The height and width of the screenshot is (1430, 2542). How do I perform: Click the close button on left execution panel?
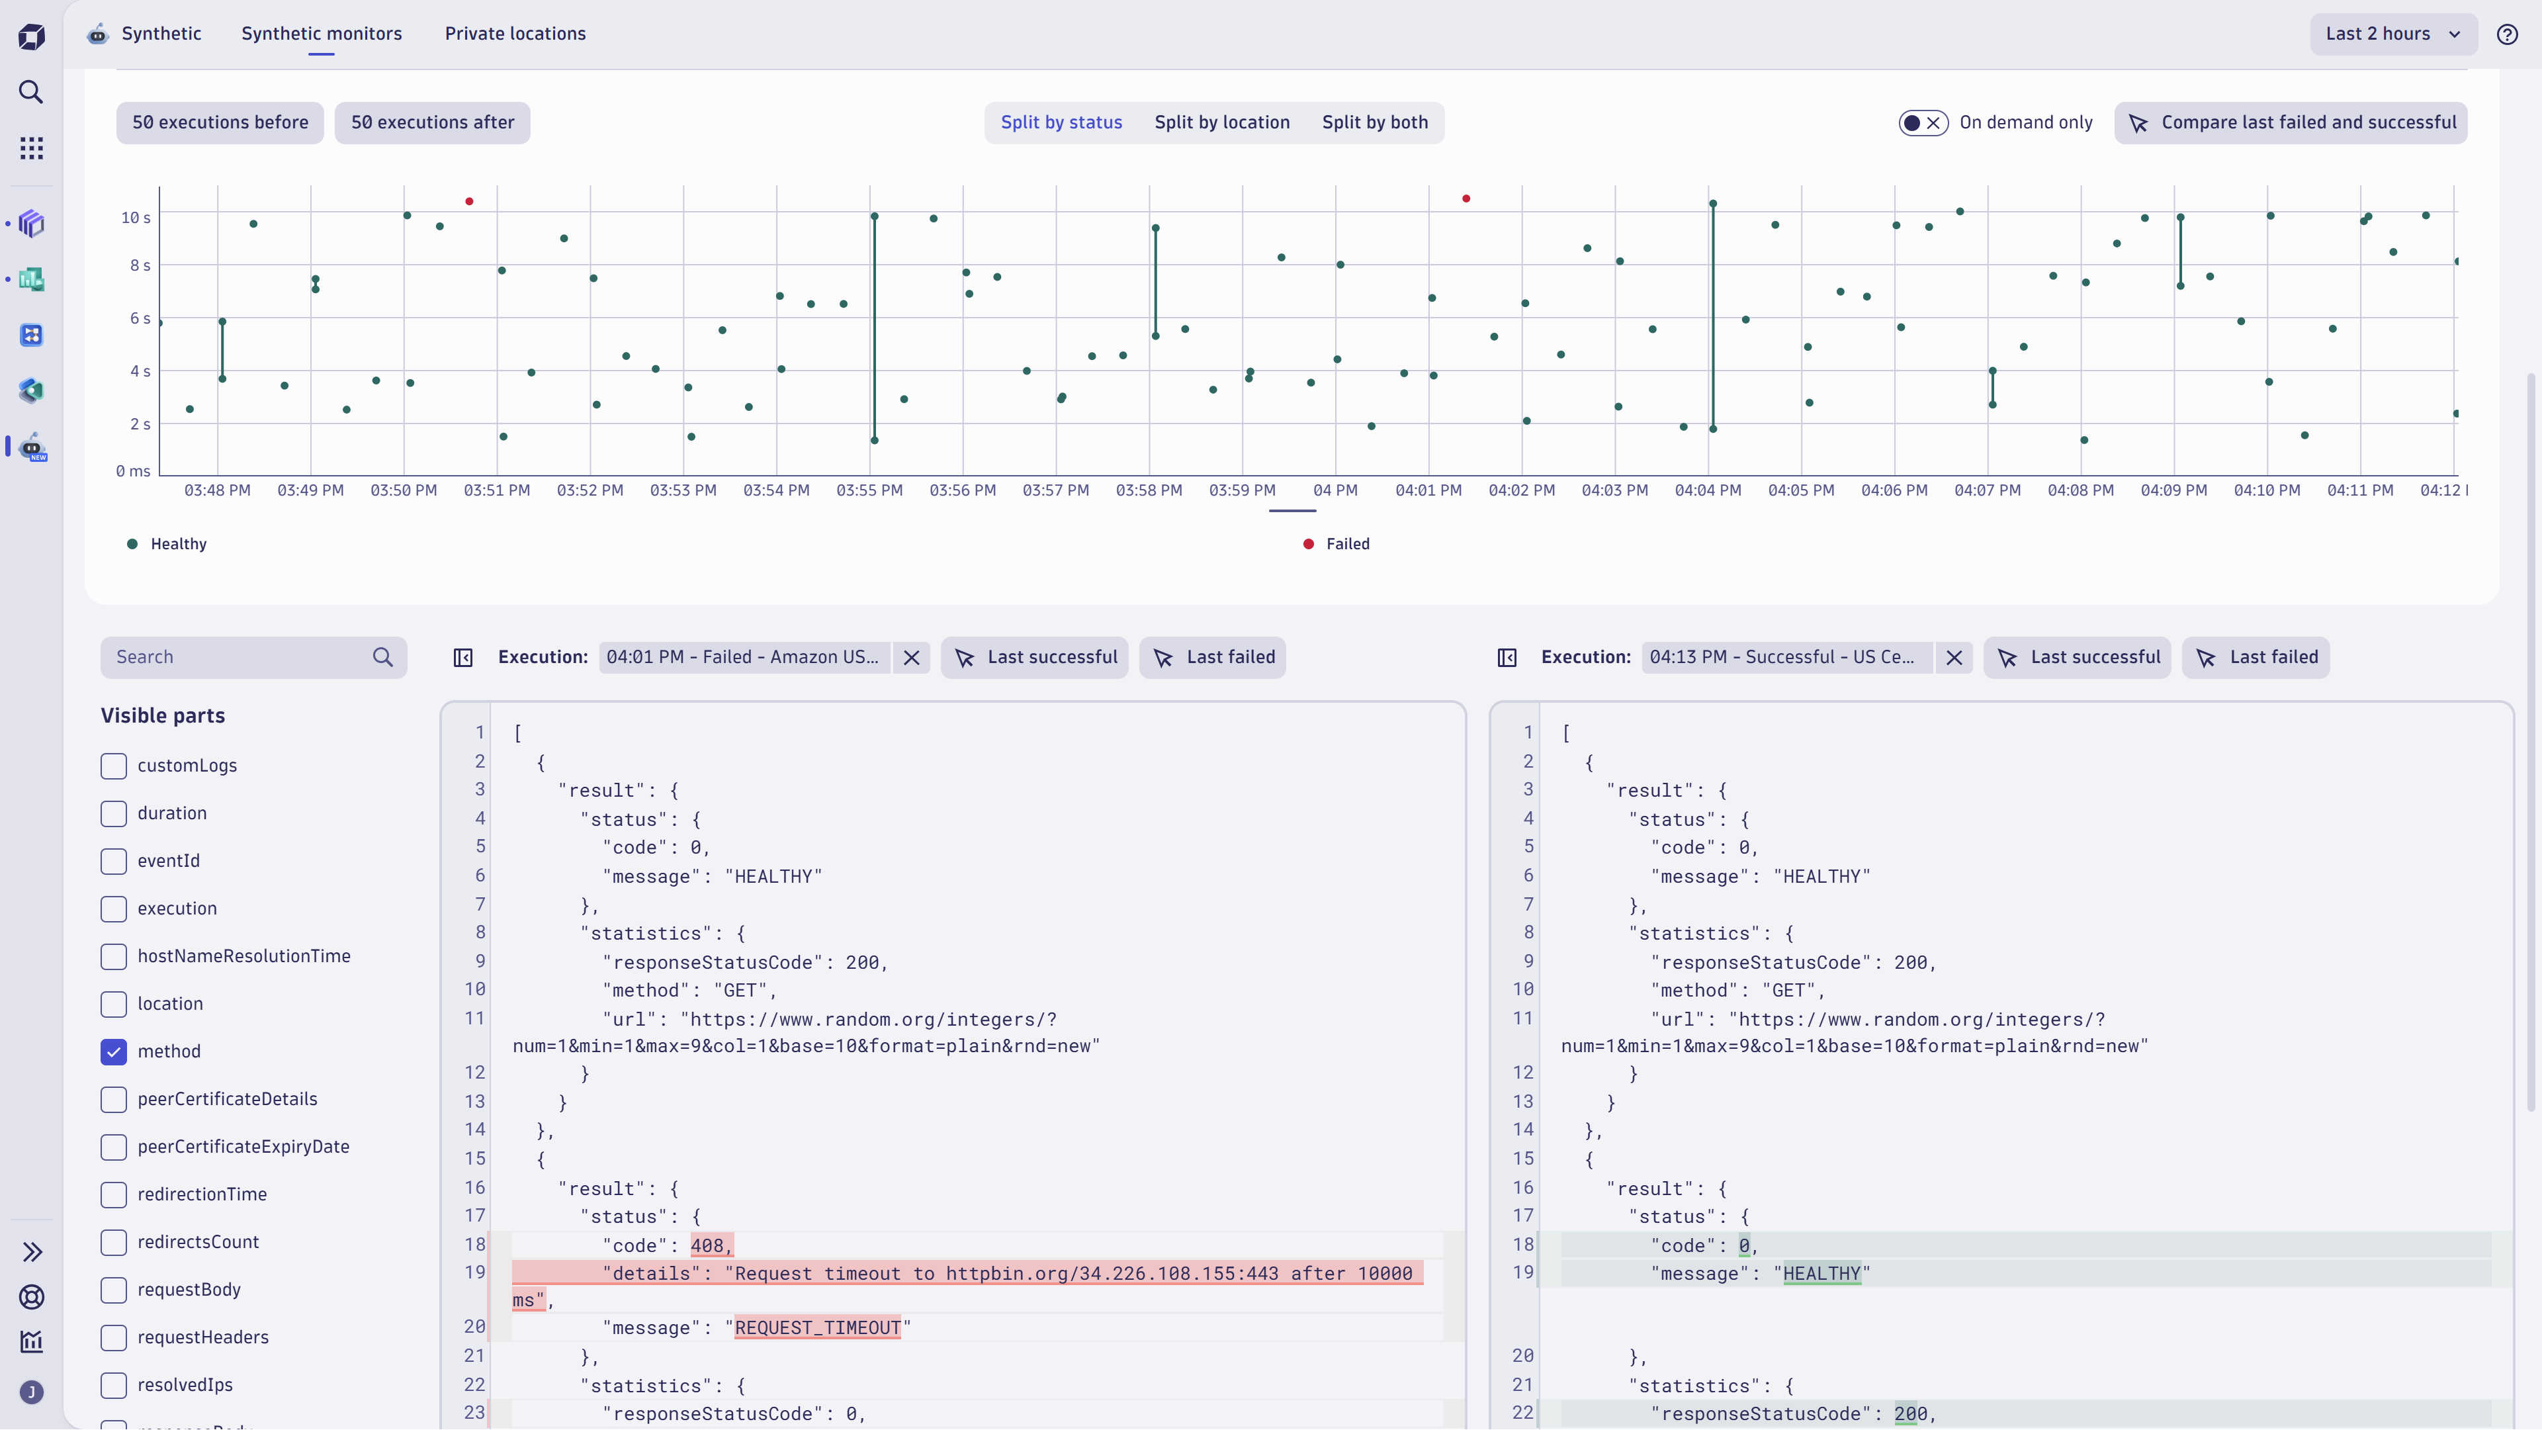pos(910,656)
